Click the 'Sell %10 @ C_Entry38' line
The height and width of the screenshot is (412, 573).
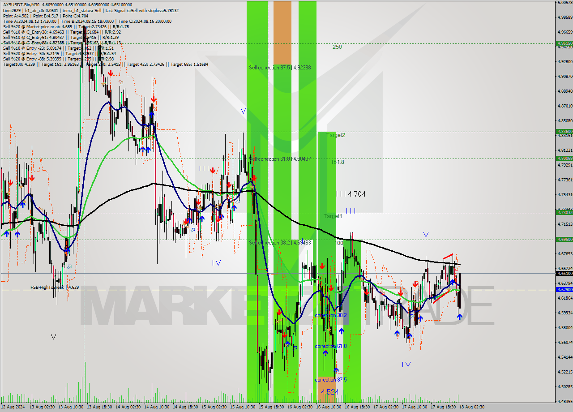[x=62, y=32]
